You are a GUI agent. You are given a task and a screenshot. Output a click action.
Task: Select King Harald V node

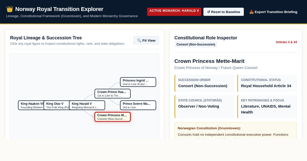87,105
